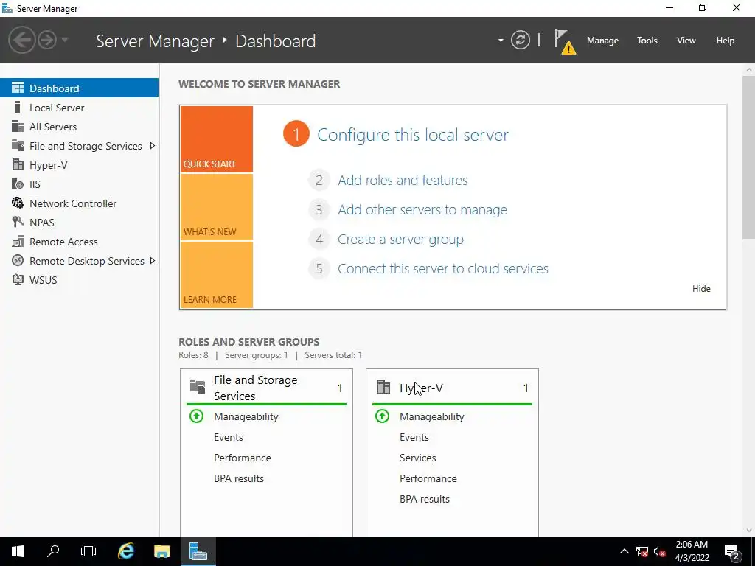Click the File and Storage Services tile icon

pos(198,386)
